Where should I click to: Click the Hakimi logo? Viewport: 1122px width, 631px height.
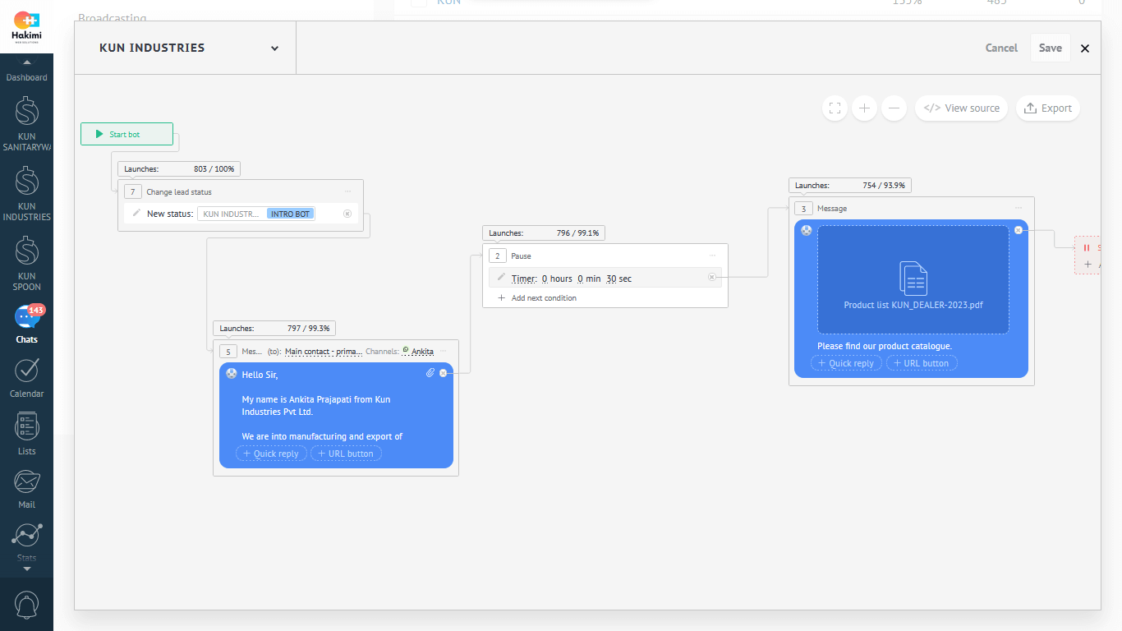click(26, 26)
